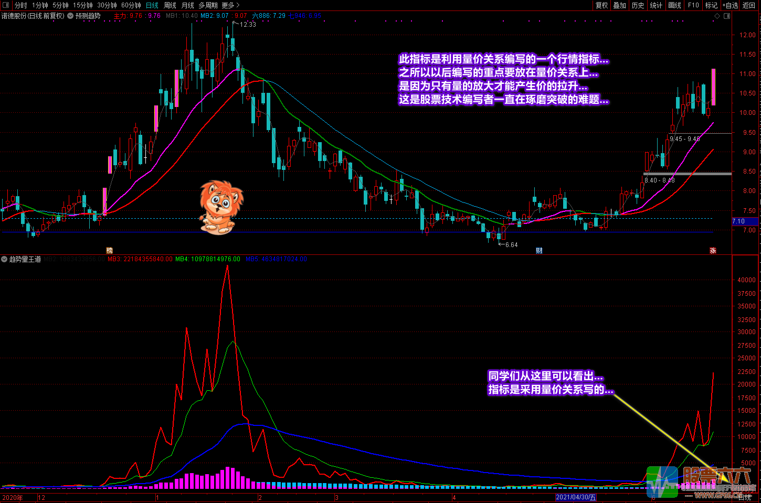Activate the 画线 drawing tools
This screenshot has height=503, width=761.
pyautogui.click(x=675, y=5)
